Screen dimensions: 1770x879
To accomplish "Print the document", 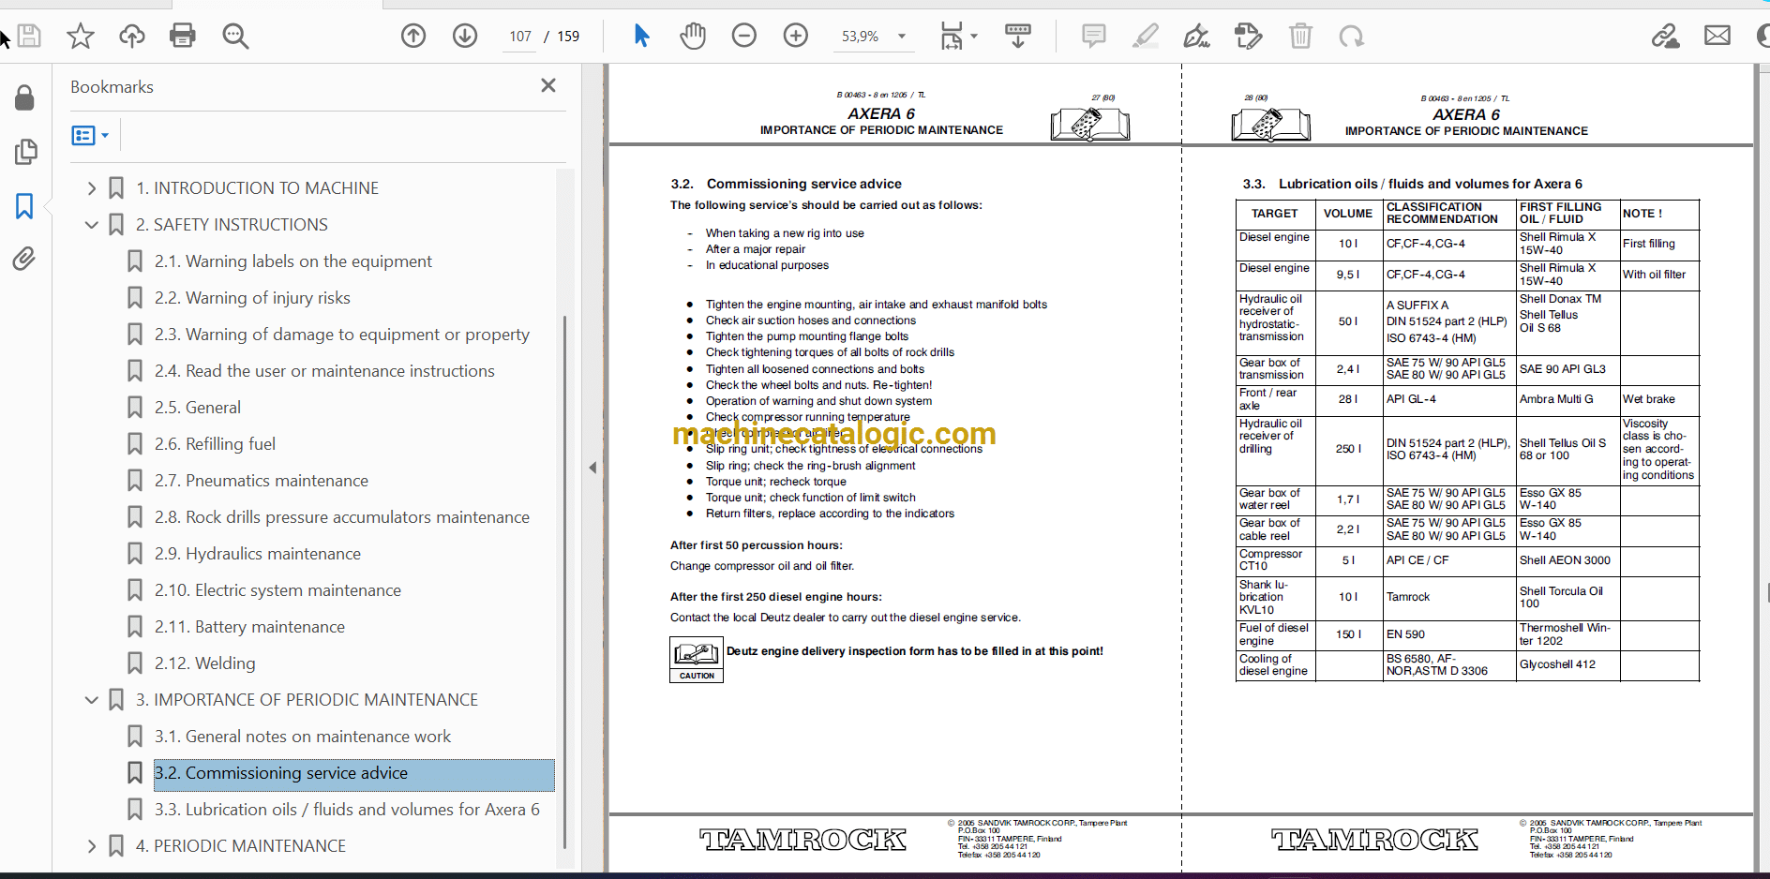I will tap(183, 37).
